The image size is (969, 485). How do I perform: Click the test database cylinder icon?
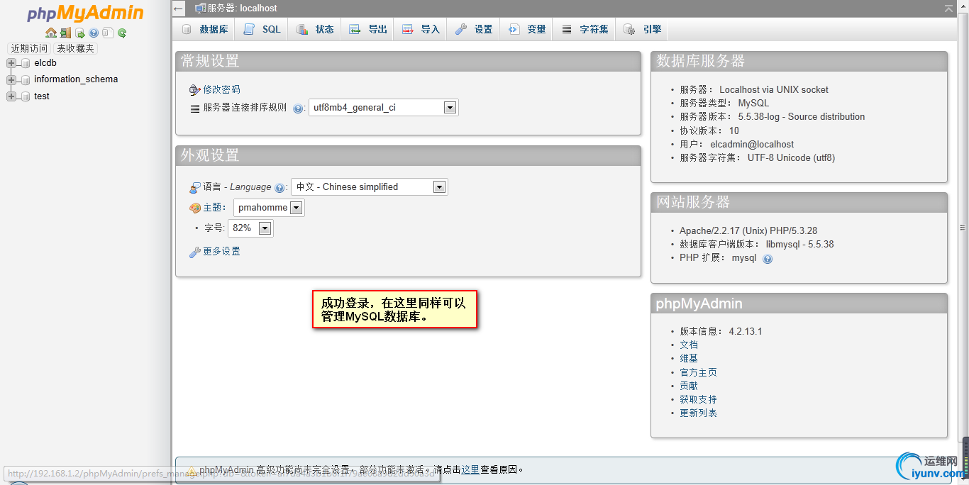pos(26,96)
